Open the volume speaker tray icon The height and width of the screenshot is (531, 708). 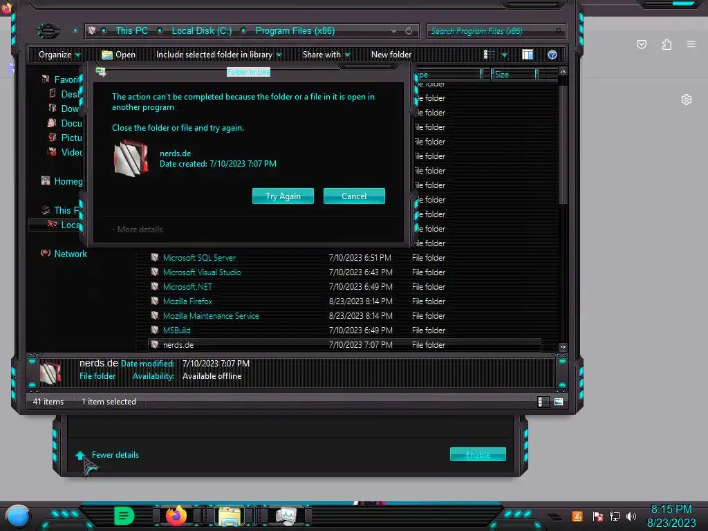[631, 516]
